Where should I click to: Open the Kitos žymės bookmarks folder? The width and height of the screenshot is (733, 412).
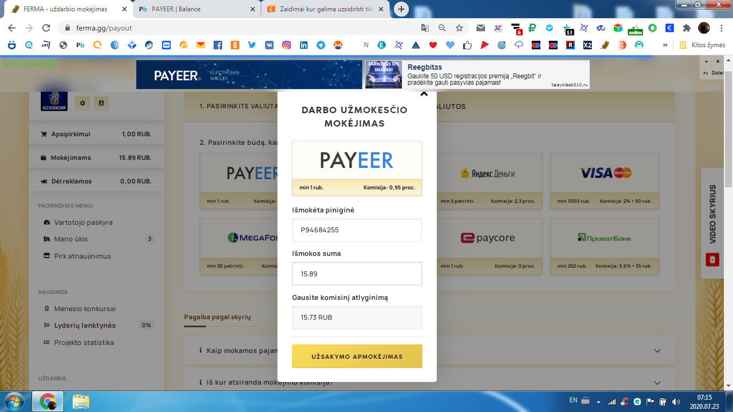[x=703, y=45]
